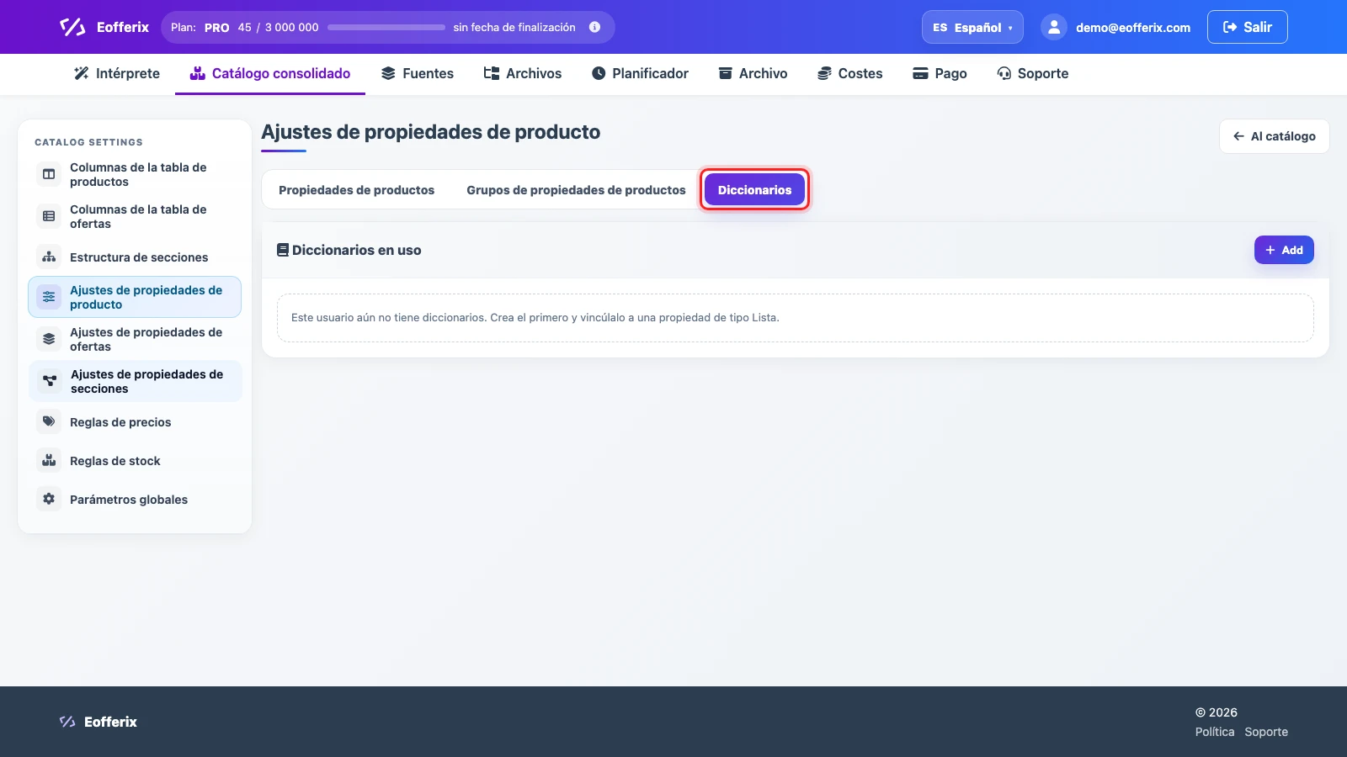Click the Catálogo consolidado boxes icon
The width and height of the screenshot is (1347, 757).
[198, 73]
